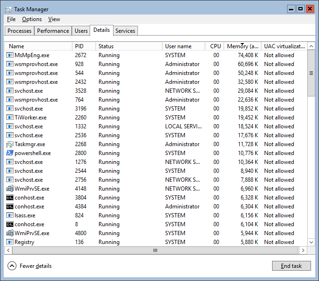Click Not allowed cell for MsMpEng.exe
The height and width of the screenshot is (281, 319).
click(x=279, y=55)
